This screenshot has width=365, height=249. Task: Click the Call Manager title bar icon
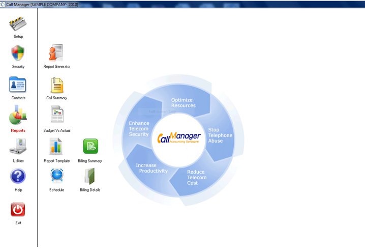click(3, 5)
